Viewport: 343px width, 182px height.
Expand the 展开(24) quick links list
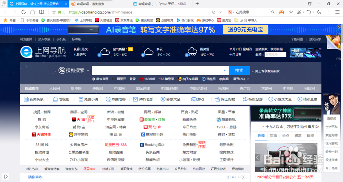coord(241,79)
